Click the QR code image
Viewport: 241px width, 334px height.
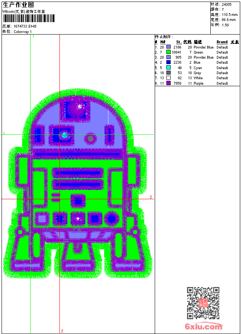click(x=203, y=303)
